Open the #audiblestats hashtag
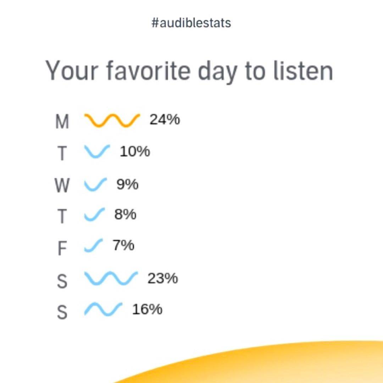383x383 pixels. coord(191,23)
